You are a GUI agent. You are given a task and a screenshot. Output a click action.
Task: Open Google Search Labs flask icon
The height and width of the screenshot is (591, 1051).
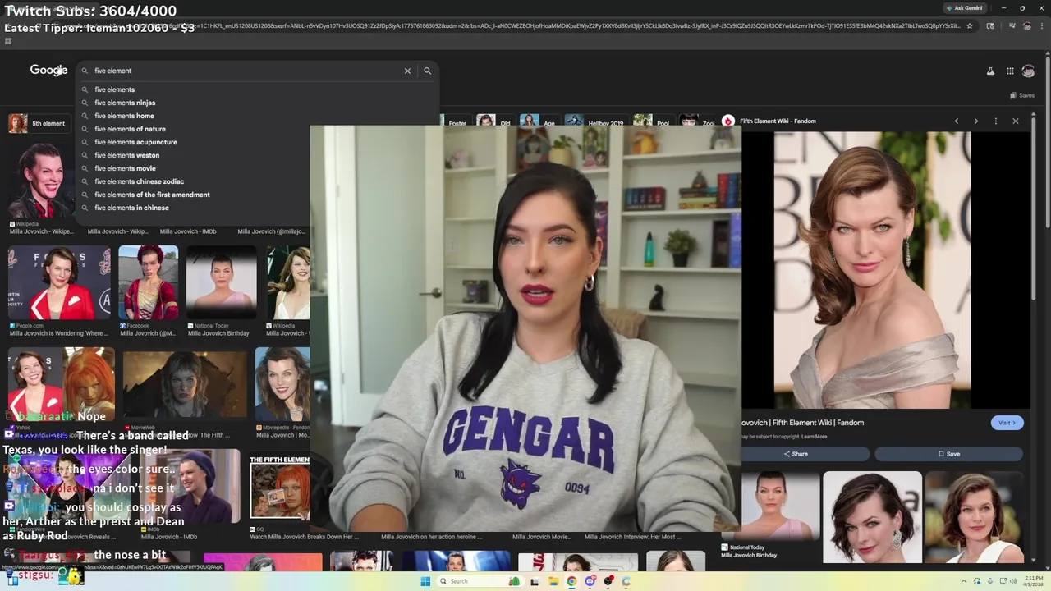tap(990, 71)
